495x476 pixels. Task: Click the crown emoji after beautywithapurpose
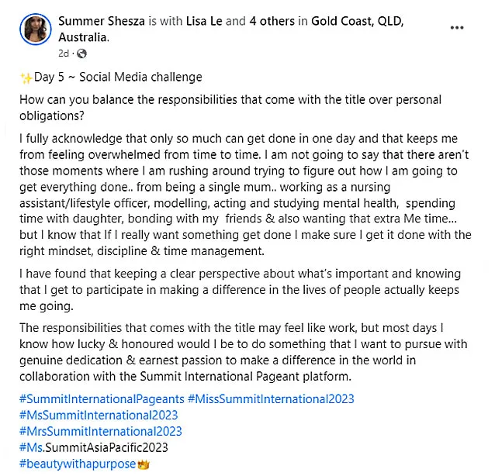coord(144,464)
